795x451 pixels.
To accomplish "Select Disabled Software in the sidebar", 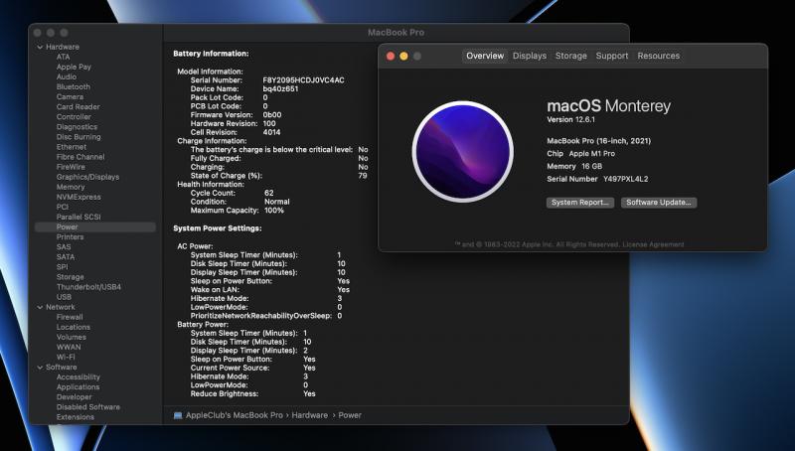I will click(88, 407).
